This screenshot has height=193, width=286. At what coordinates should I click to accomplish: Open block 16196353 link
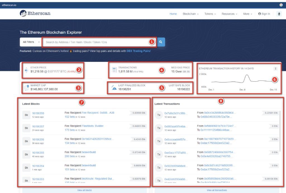[38, 179]
